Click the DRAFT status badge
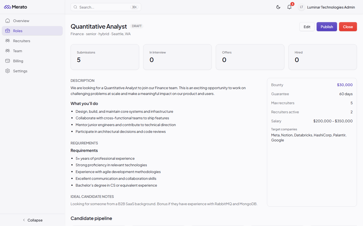Image resolution: width=363 pixels, height=226 pixels. coord(136,26)
